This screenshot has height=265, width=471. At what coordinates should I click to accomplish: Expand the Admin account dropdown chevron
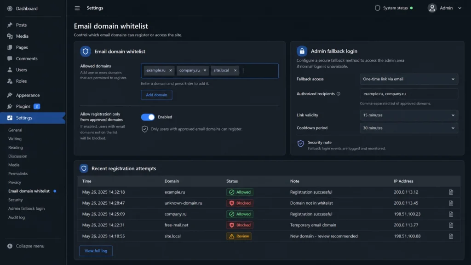click(x=460, y=8)
